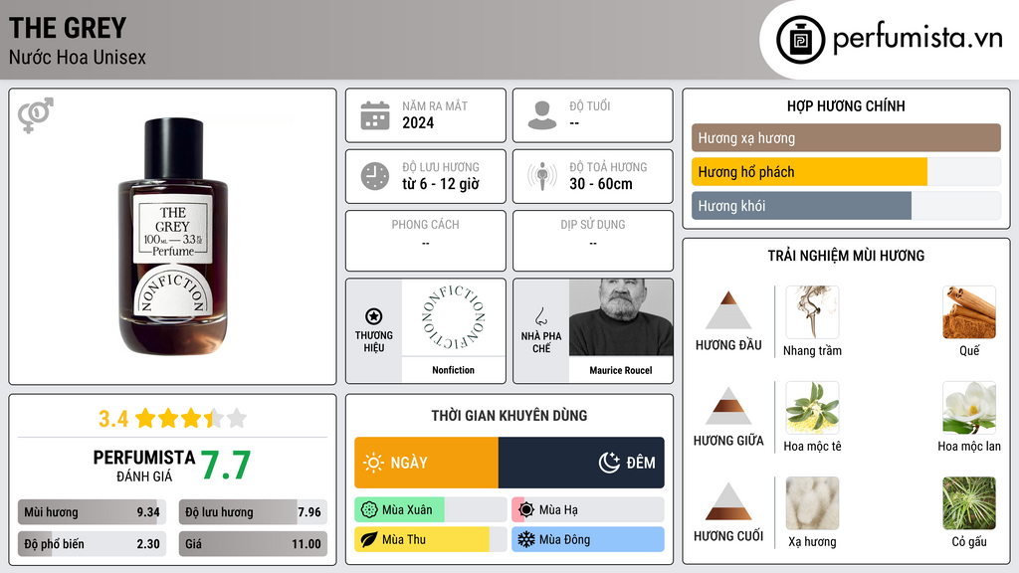Click the Hương cuối pyramid icon
This screenshot has height=573, width=1019.
coord(728,502)
